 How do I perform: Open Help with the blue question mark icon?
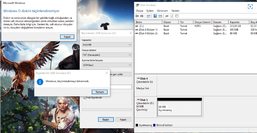coord(155,16)
